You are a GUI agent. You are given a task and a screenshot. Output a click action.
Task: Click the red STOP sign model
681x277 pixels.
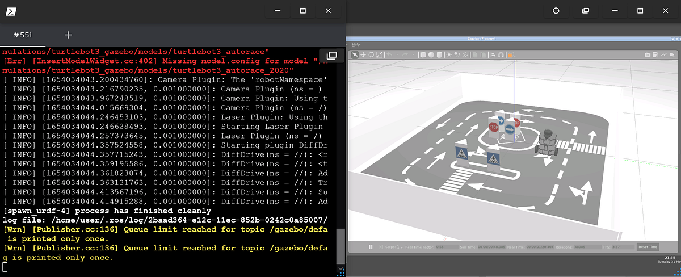(494, 127)
